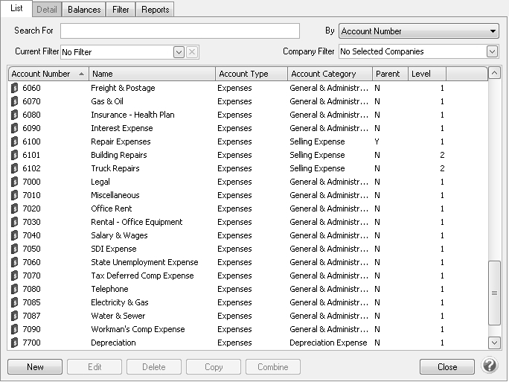Click in the Search For text field
The width and height of the screenshot is (509, 382).
tap(179, 31)
